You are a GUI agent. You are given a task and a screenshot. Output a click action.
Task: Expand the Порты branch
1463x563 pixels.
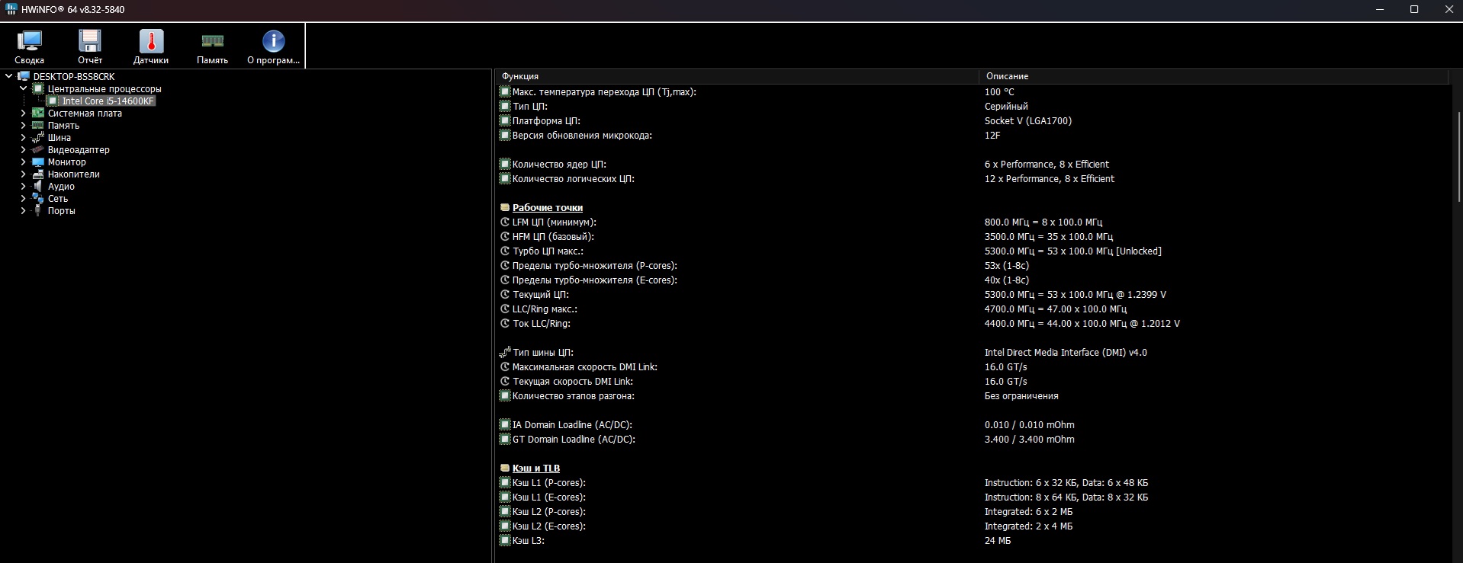(24, 210)
